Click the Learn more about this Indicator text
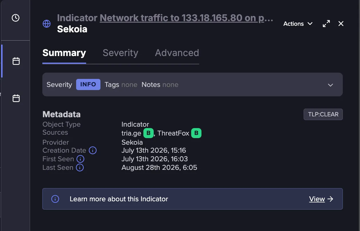 pos(119,199)
